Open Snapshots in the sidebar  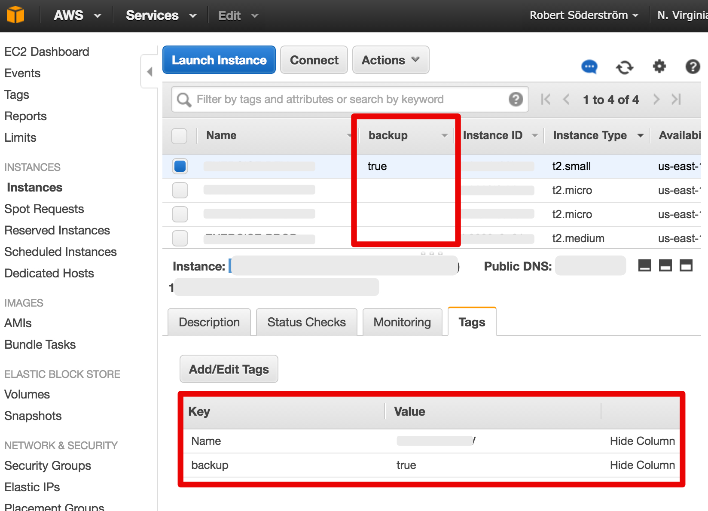33,416
